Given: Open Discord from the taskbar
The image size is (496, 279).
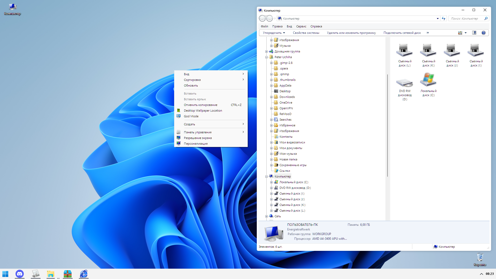Looking at the screenshot, I should pos(19,274).
